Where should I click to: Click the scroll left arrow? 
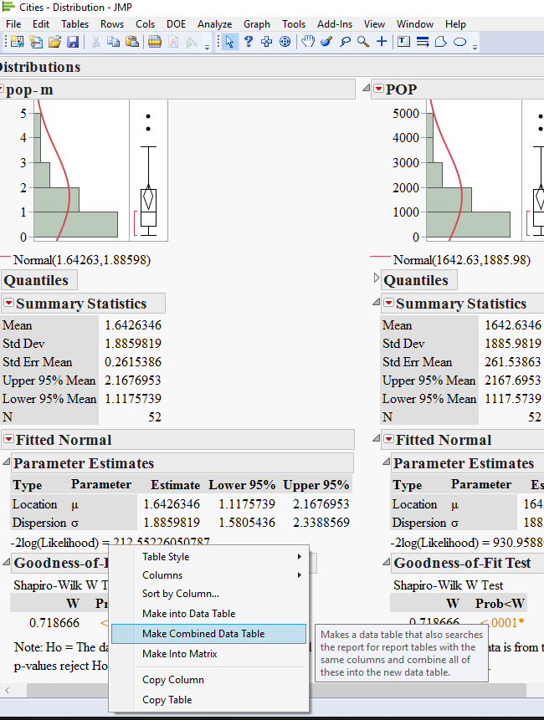tap(7, 690)
